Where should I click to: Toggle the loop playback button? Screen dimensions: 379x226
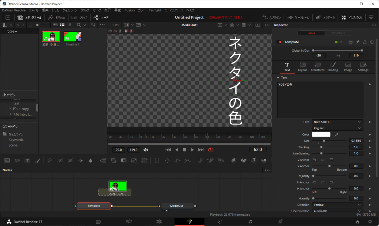click(x=211, y=150)
